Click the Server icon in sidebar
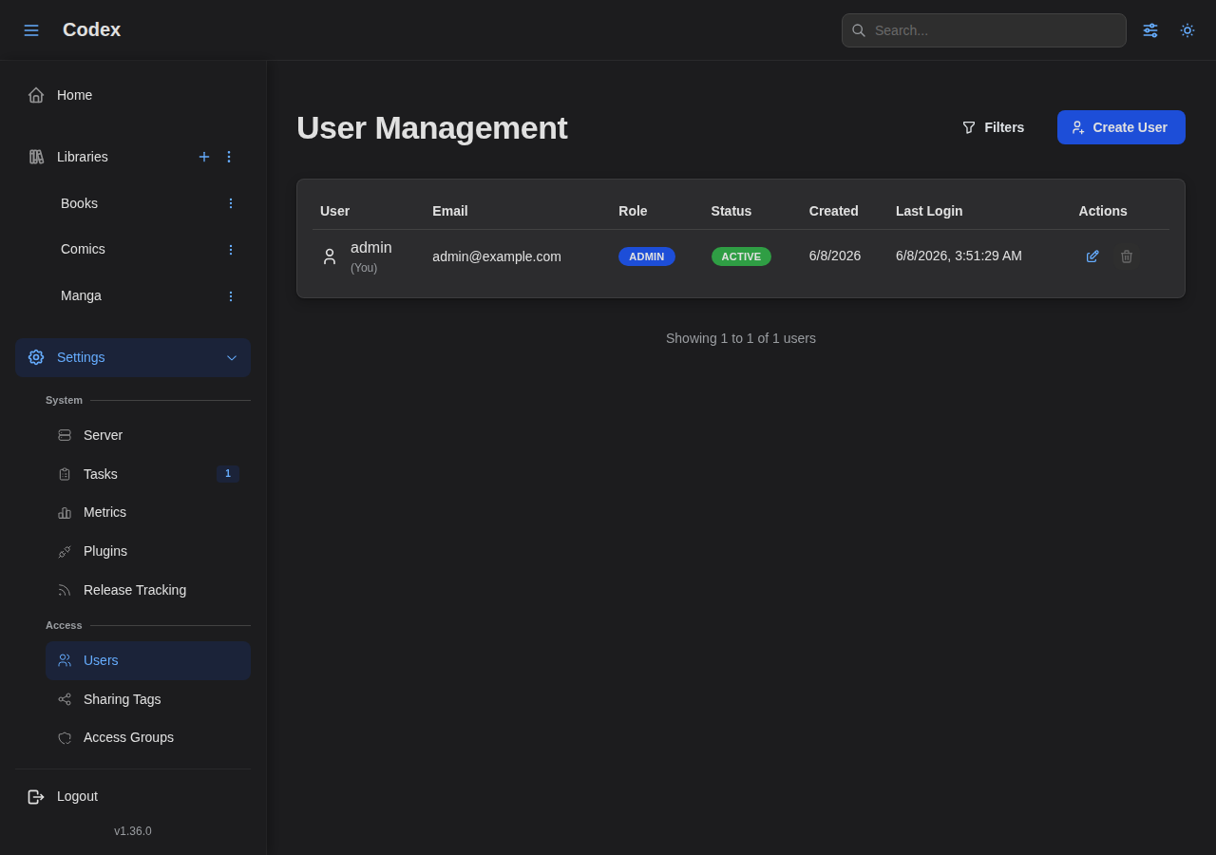This screenshot has width=1216, height=855. (x=65, y=435)
